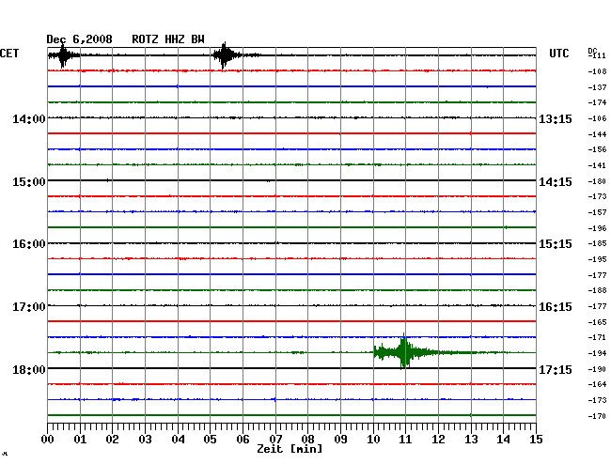Screen dimensions: 611x464
Task: Click the DC offset value "-141"
Action: 597,166
